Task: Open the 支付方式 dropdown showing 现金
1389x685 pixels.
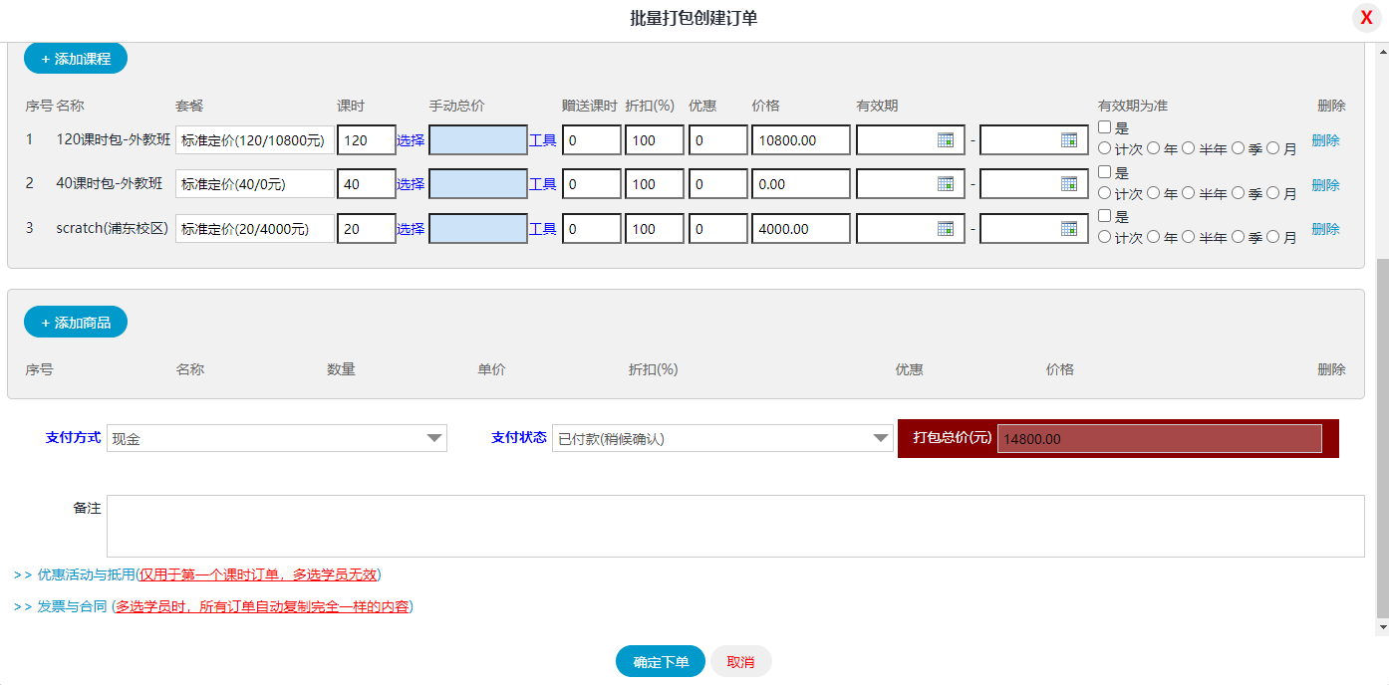Action: (277, 438)
